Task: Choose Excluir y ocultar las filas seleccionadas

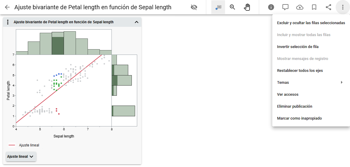Action: pos(311,23)
